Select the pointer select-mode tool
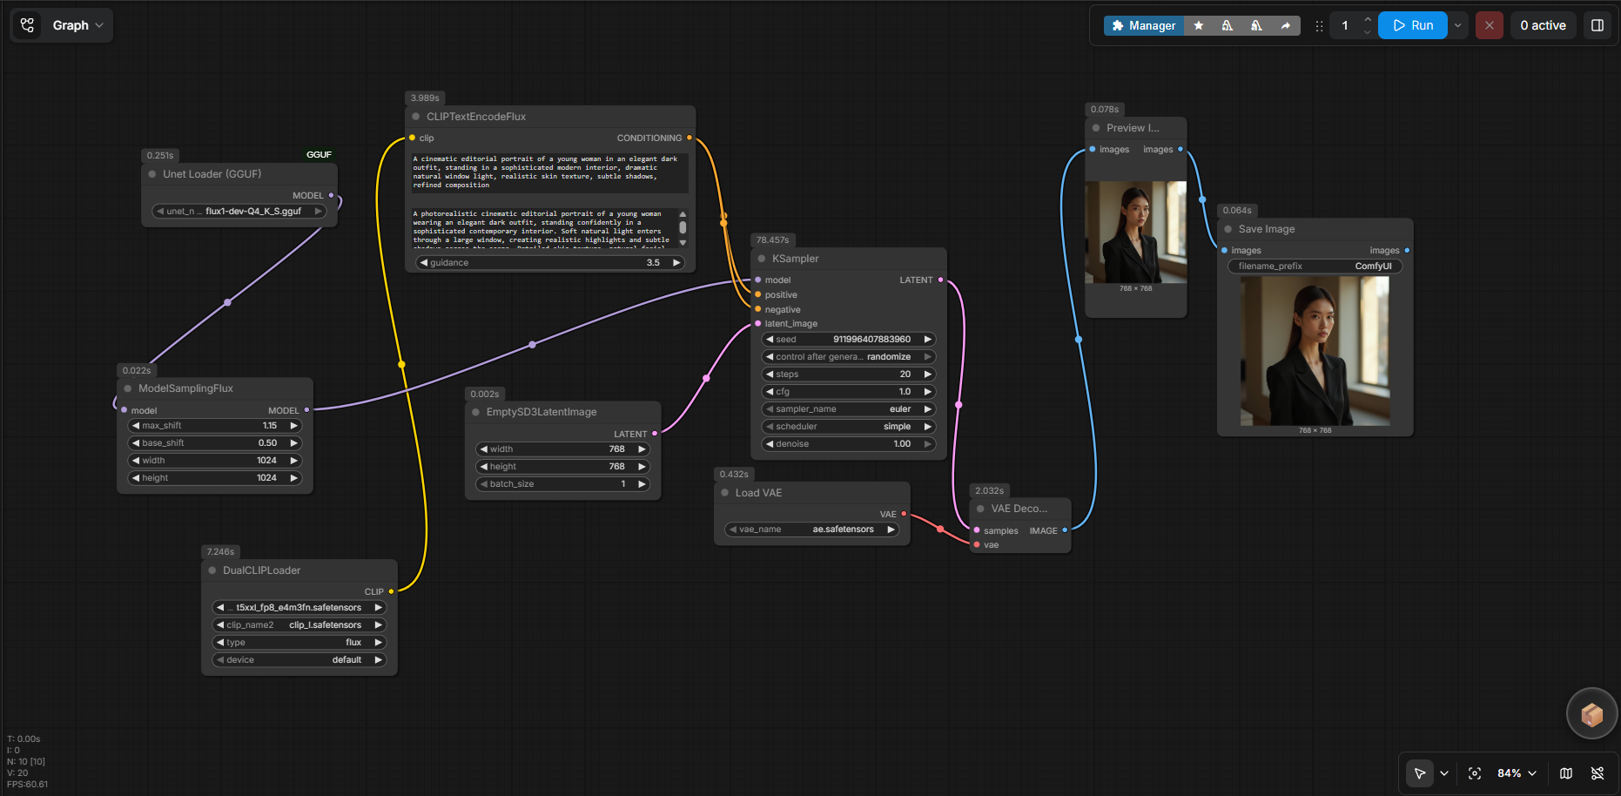The image size is (1621, 796). [x=1420, y=773]
